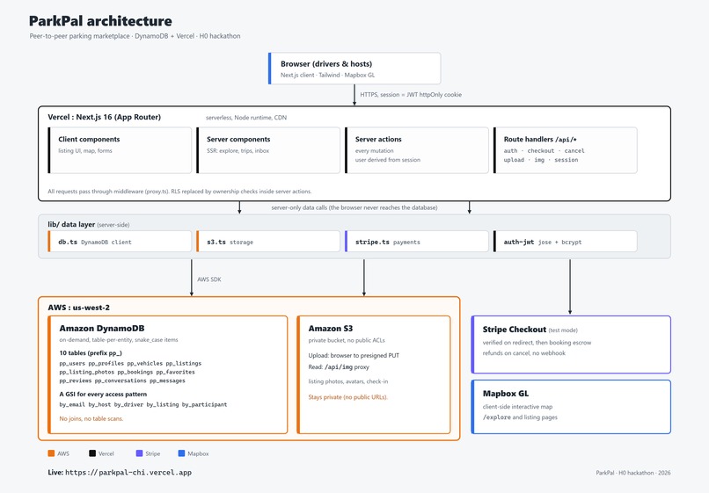Click the 'serverless, Node runtime, CDN' note
Image resolution: width=709 pixels, height=493 pixels.
click(x=246, y=118)
